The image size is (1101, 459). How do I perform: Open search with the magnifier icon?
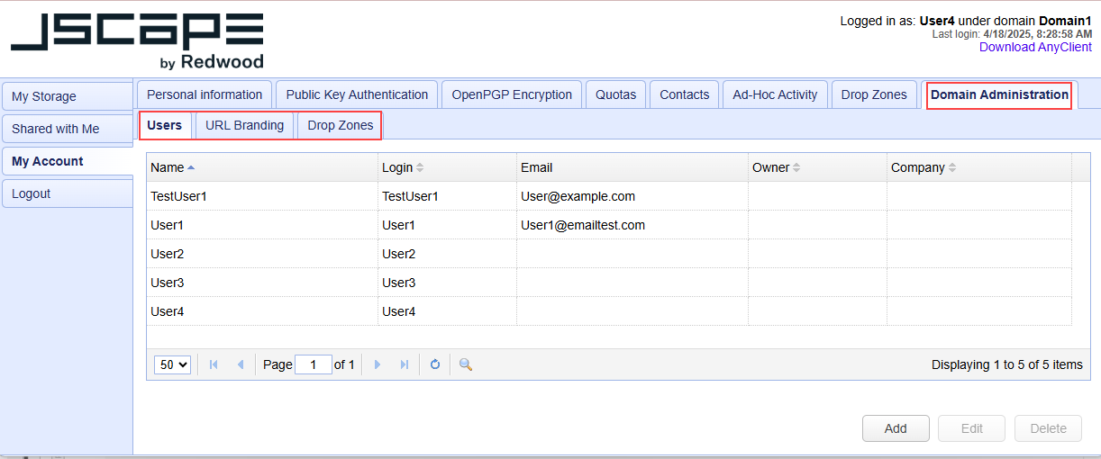pos(466,364)
